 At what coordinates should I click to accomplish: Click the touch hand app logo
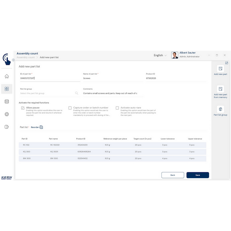[7, 59]
